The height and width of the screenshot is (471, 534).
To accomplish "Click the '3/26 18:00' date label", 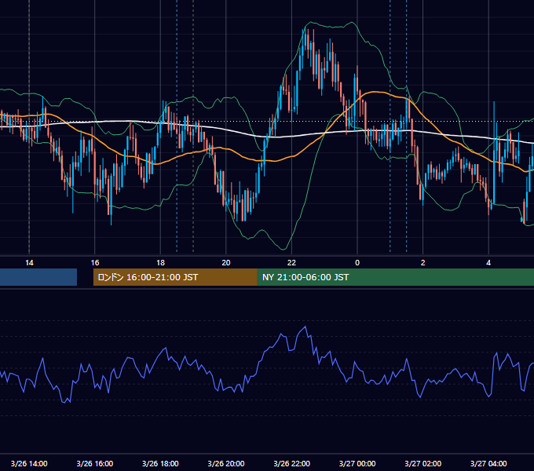I will point(160,463).
